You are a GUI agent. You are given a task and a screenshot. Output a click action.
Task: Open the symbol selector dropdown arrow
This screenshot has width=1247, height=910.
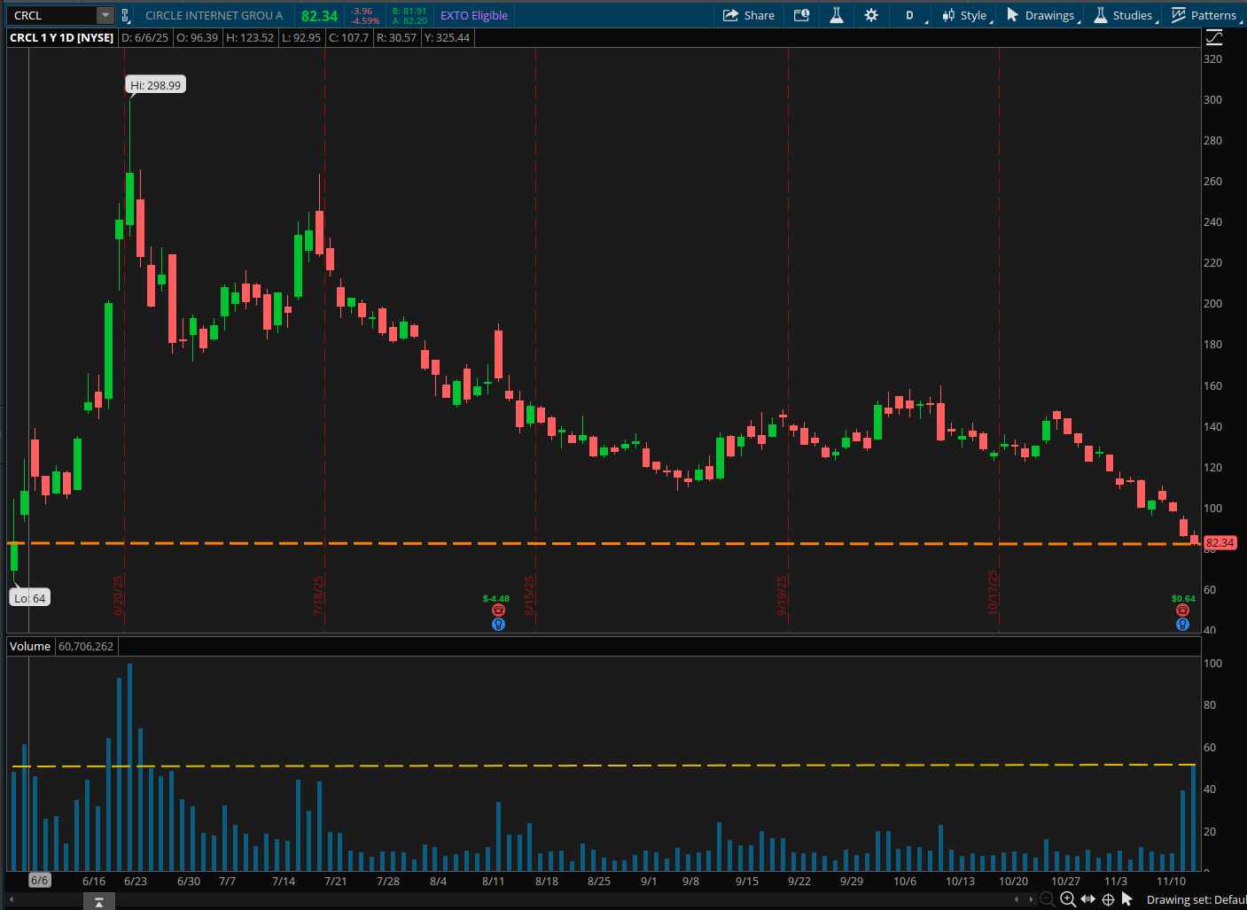point(105,15)
